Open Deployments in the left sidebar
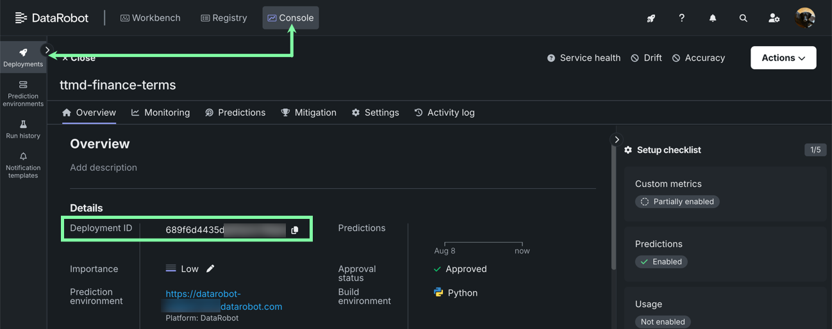This screenshot has width=832, height=329. coord(23,57)
